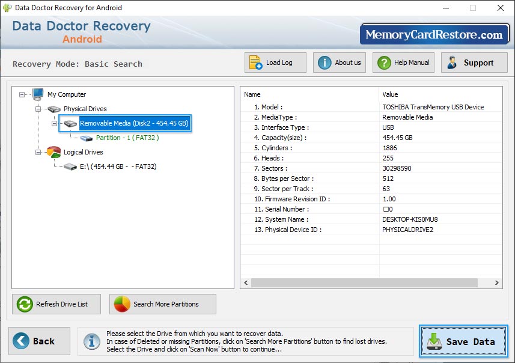Click the '2. MediaType :' row
The image size is (515, 363).
371,117
